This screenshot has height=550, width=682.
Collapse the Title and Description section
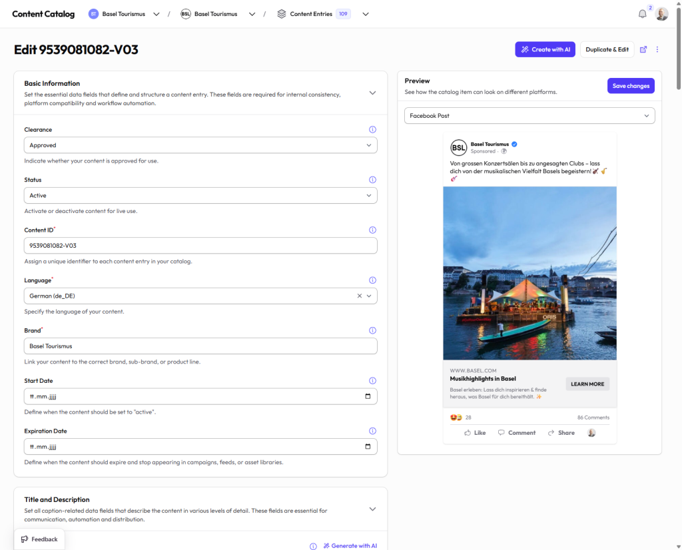pos(372,509)
